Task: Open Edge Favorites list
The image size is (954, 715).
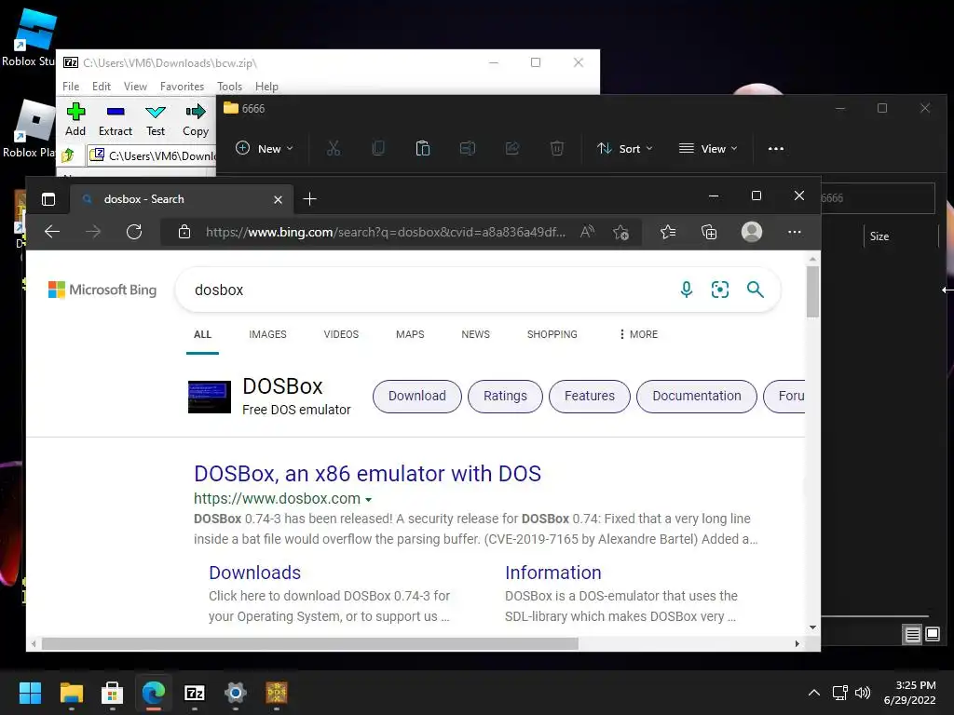Action: 668,232
